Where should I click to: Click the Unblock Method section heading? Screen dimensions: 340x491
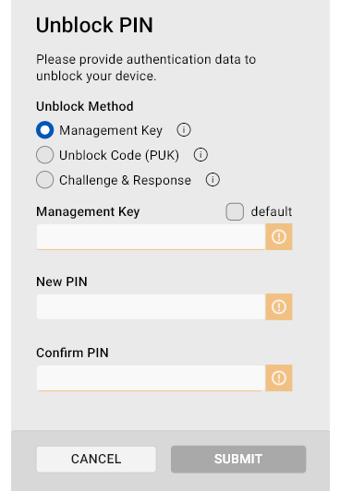tap(85, 106)
